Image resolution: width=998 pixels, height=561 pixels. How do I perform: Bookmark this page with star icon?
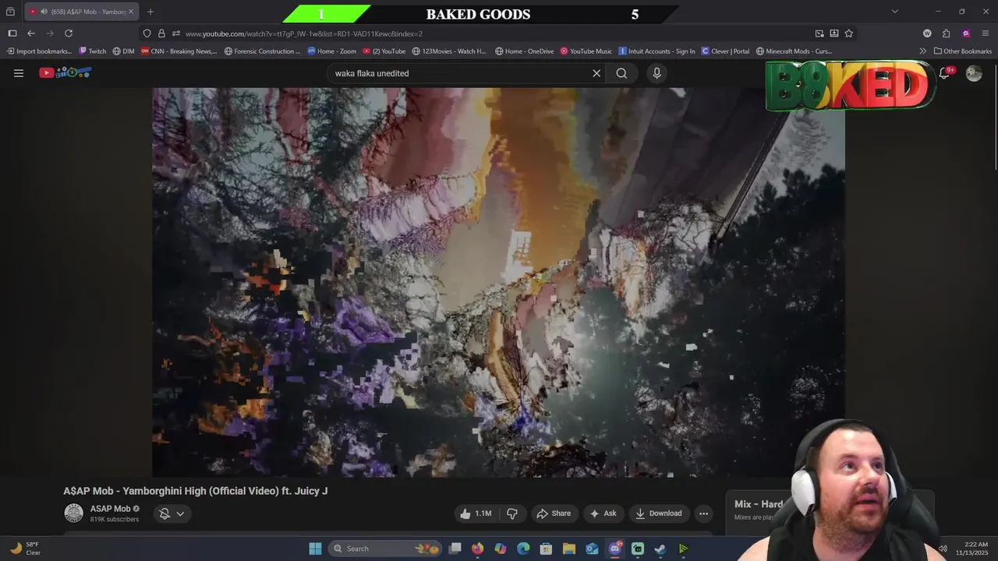click(848, 34)
